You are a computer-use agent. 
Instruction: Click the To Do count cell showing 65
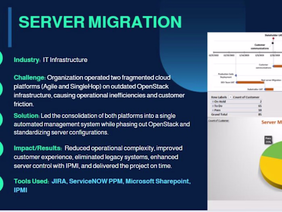260,106
